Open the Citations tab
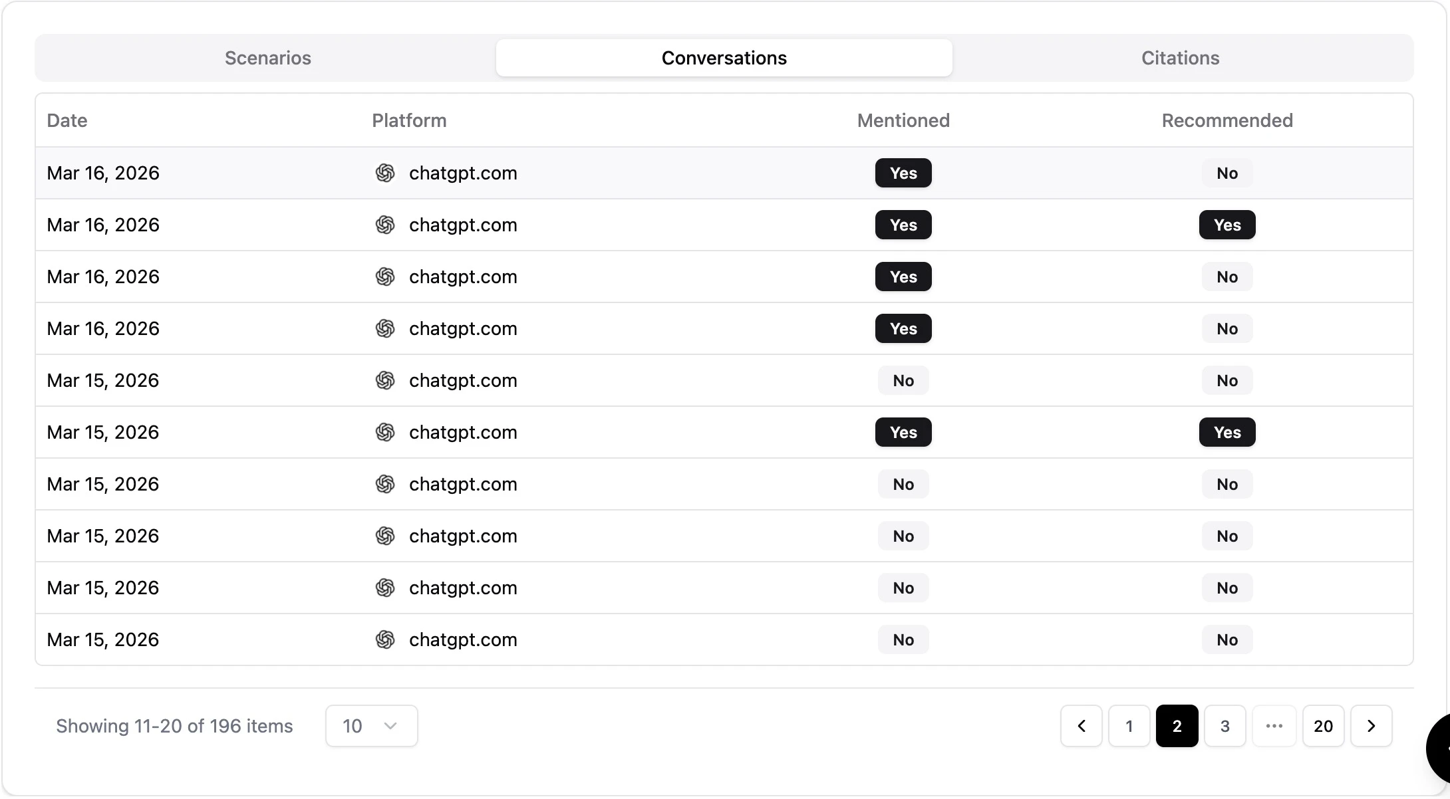Image resolution: width=1450 pixels, height=799 pixels. tap(1180, 58)
